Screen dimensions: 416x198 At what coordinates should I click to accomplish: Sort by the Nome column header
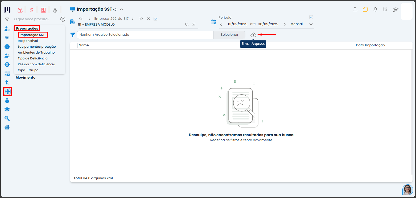coord(84,45)
